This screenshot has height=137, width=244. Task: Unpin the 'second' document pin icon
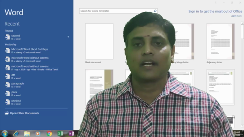(68, 37)
